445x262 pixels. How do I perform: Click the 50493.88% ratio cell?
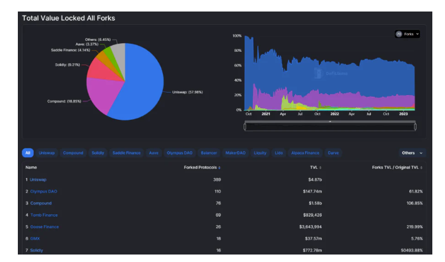pos(412,250)
